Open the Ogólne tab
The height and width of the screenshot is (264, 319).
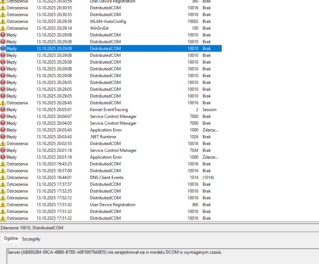(11, 238)
